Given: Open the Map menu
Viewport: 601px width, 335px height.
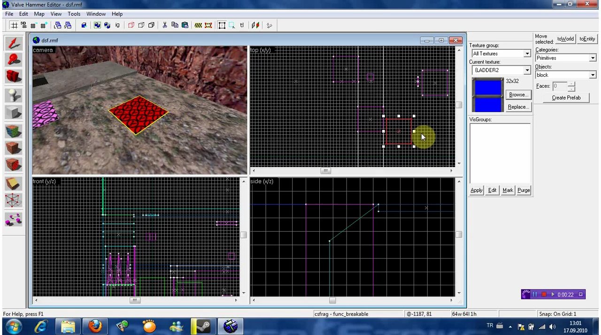Looking at the screenshot, I should point(39,14).
